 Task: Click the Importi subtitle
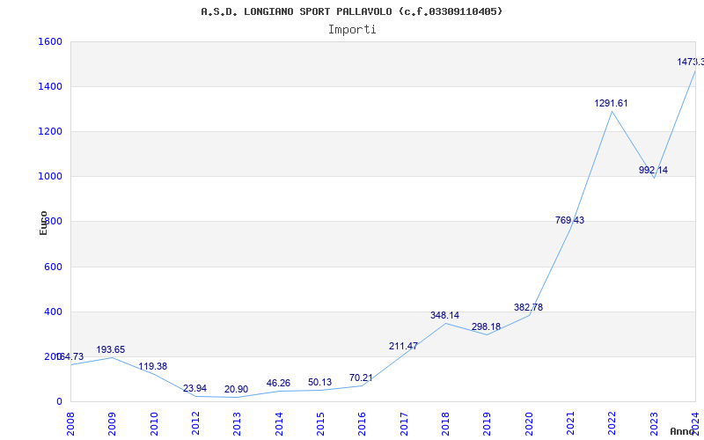coord(352,29)
